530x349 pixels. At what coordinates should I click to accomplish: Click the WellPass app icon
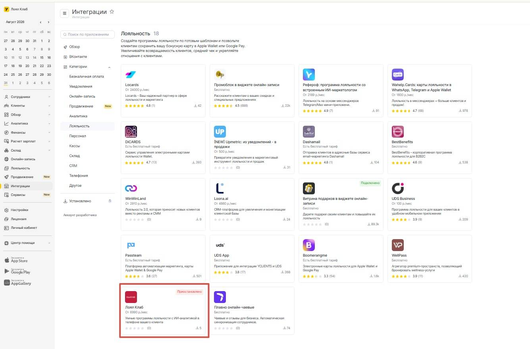pyautogui.click(x=397, y=245)
